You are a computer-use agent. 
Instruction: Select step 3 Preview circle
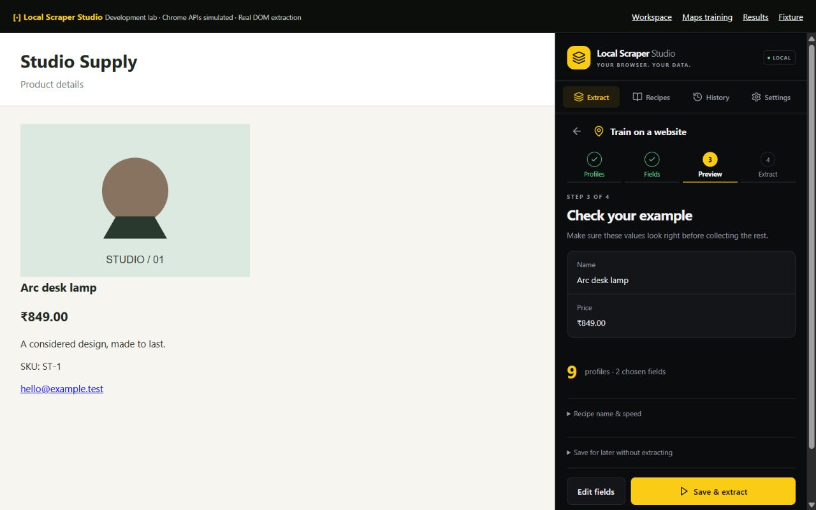point(710,159)
